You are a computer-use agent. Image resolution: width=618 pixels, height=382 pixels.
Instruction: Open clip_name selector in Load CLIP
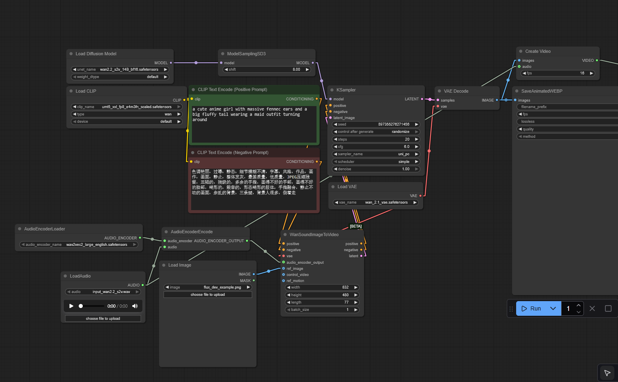(127, 107)
